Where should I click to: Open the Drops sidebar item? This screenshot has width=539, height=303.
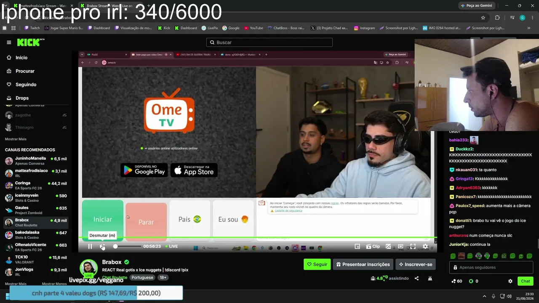pyautogui.click(x=35, y=98)
